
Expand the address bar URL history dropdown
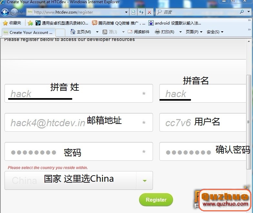126,12
